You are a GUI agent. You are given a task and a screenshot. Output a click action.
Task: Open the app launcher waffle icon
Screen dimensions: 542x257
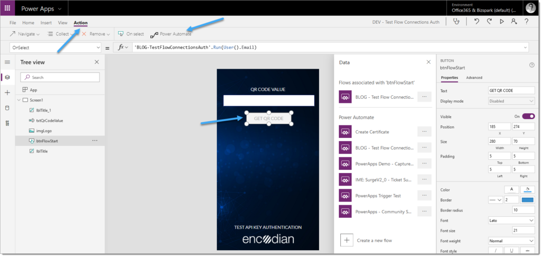point(7,8)
